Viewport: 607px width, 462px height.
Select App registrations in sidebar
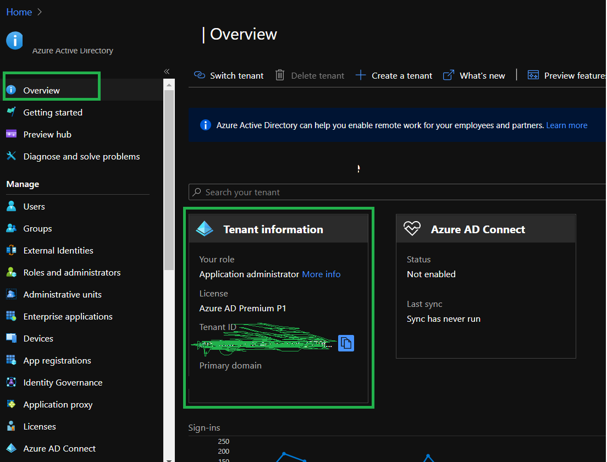[x=57, y=360]
